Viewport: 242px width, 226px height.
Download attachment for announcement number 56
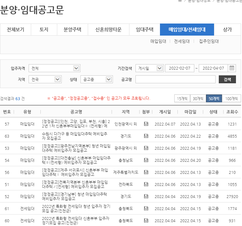click(x=146, y=172)
